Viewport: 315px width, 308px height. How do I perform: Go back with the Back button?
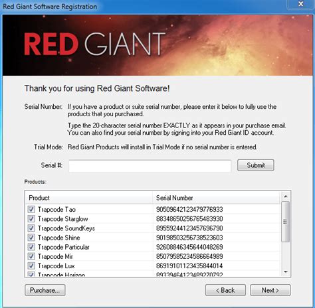pos(225,290)
